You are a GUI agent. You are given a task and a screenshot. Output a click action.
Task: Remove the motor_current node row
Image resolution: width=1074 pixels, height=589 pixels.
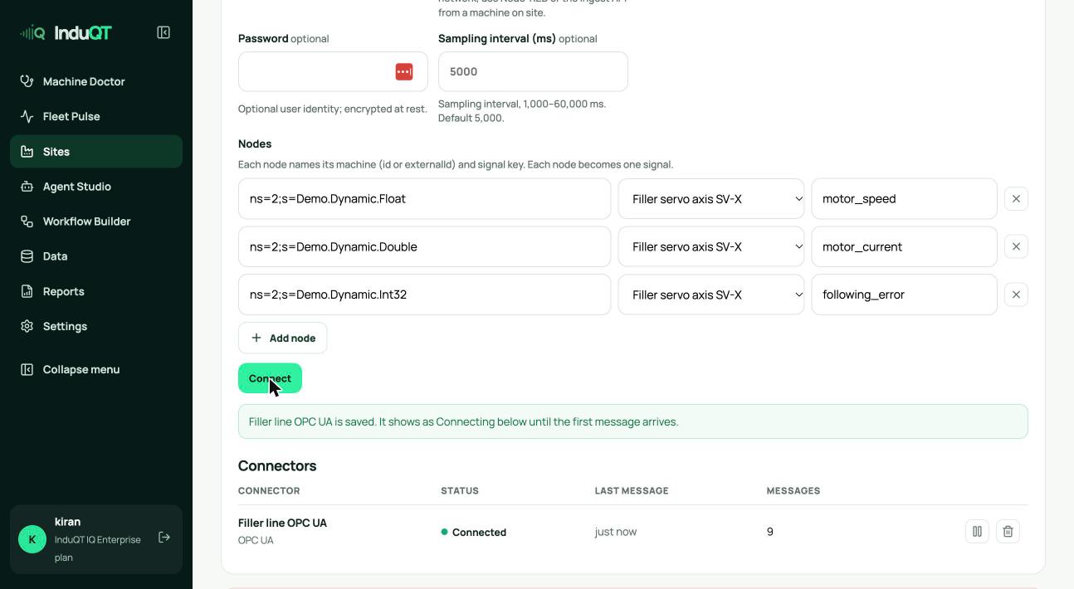point(1016,246)
